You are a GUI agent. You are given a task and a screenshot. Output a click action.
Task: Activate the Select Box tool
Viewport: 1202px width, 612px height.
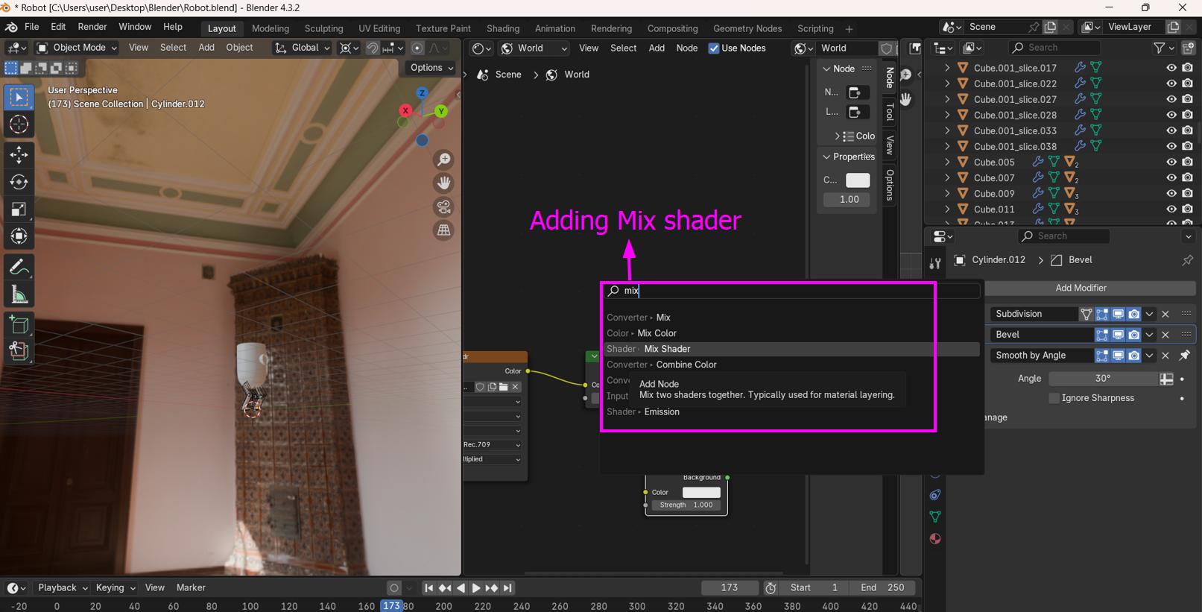(x=19, y=97)
